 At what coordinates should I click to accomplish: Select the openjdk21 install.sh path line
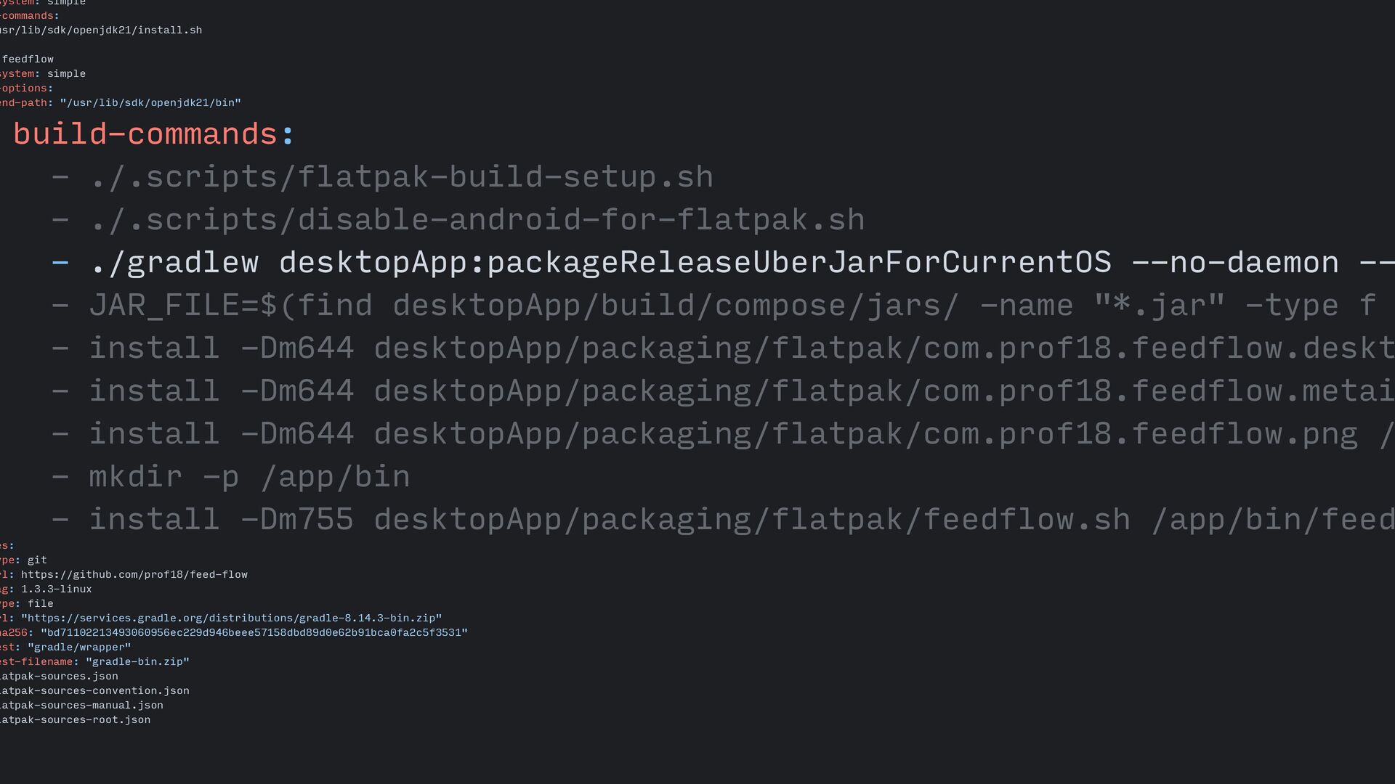101,30
